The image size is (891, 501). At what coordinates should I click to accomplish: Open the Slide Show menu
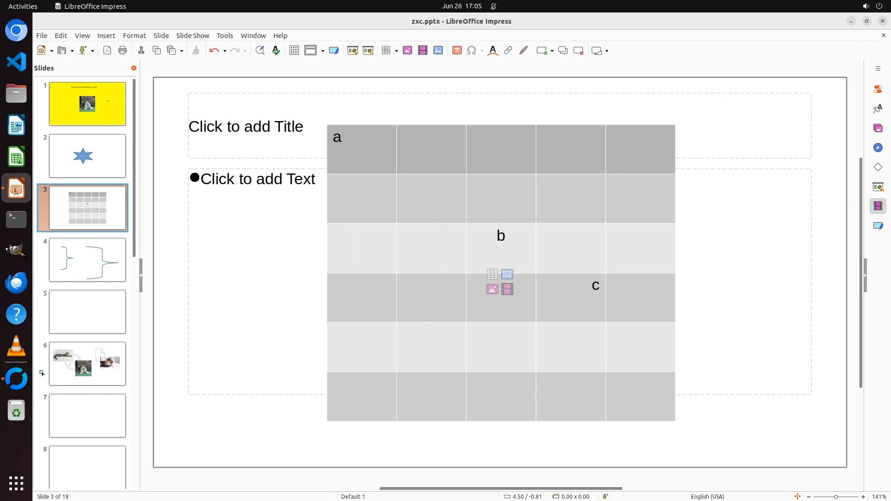[x=193, y=35]
